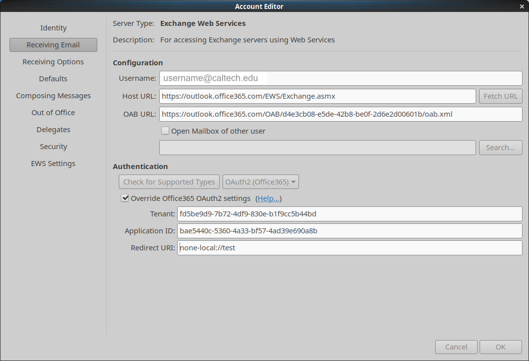Click the Tenant ID input field
The height and width of the screenshot is (361, 529).
pyautogui.click(x=349, y=214)
